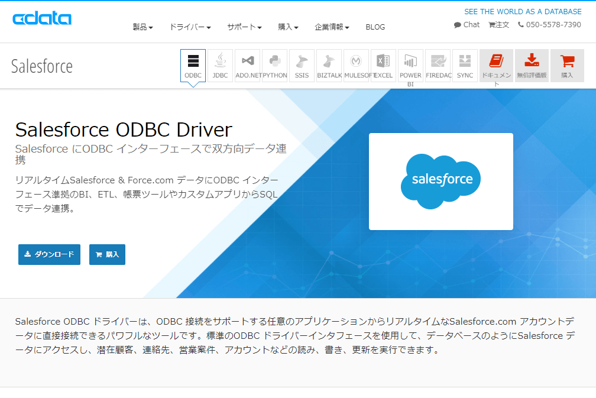596x398 pixels.
Task: Open the SSIS component icon
Action: point(302,66)
